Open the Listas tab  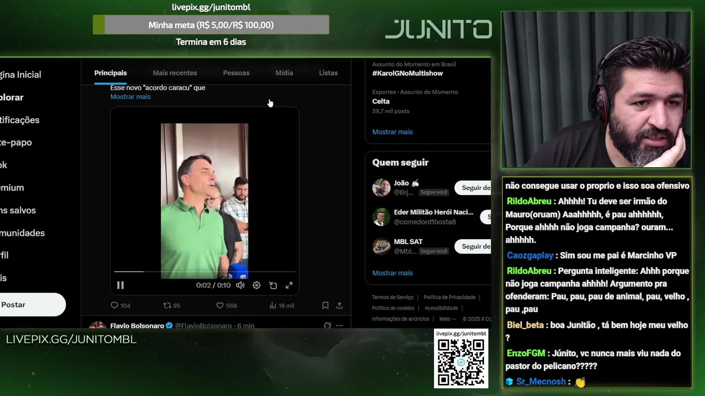click(x=328, y=73)
